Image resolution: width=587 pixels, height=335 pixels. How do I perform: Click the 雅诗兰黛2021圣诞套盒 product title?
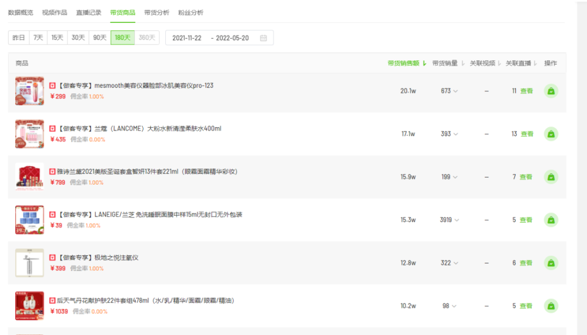tap(147, 172)
